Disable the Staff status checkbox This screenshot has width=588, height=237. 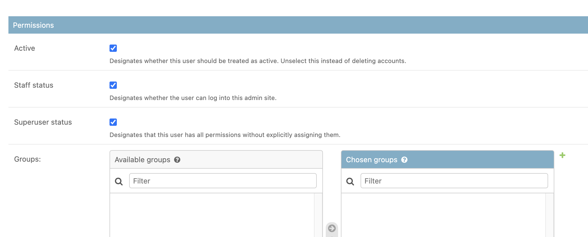113,85
